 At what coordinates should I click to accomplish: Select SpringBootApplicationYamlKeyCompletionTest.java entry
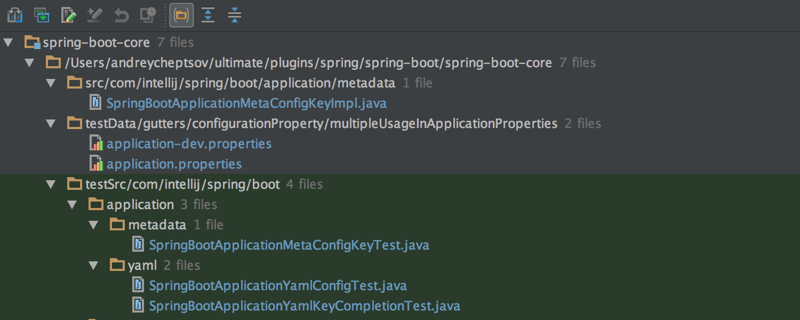[305, 306]
